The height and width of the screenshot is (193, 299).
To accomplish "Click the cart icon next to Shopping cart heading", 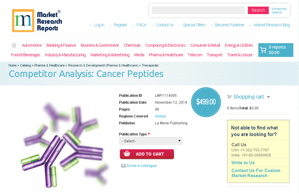I will [x=229, y=96].
